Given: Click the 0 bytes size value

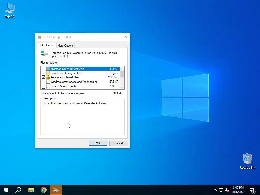Looking at the screenshot, I should (114, 73).
